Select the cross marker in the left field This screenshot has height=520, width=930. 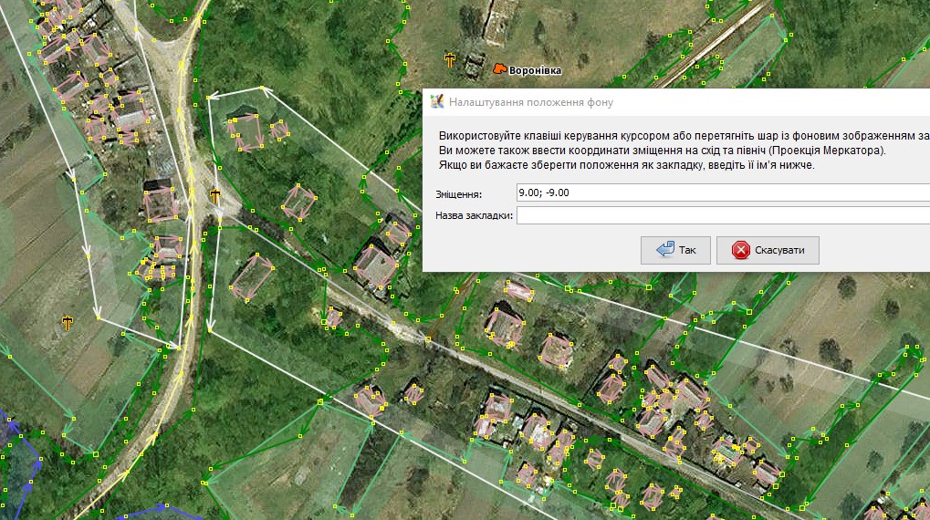[x=67, y=323]
